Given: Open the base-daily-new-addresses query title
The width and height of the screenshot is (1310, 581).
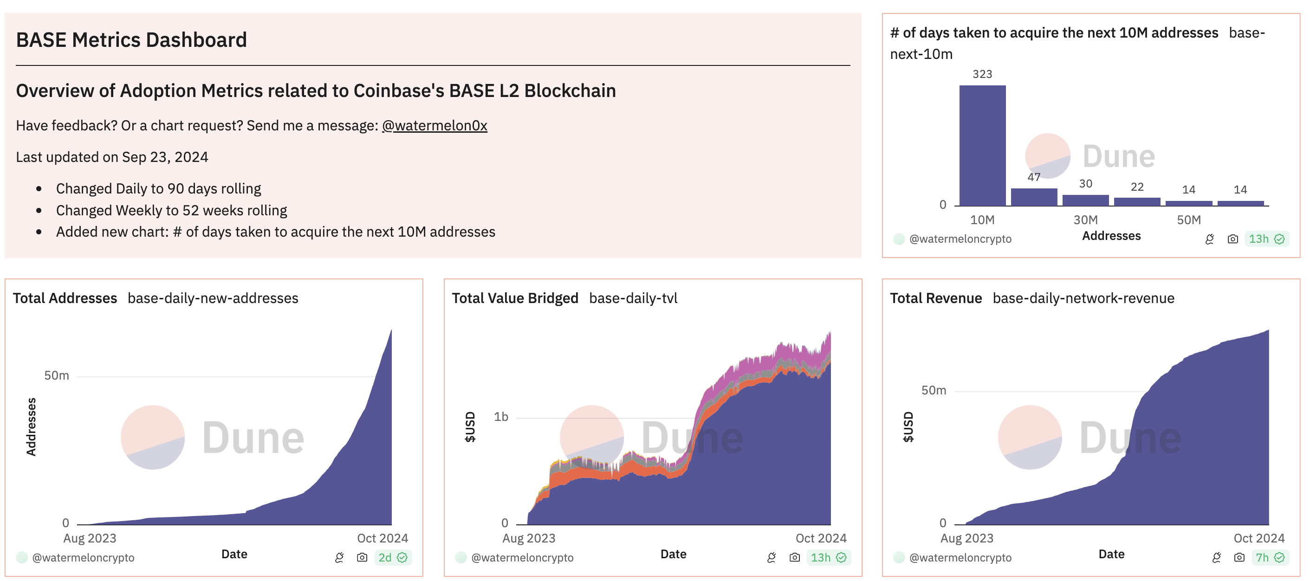Looking at the screenshot, I should coord(213,298).
